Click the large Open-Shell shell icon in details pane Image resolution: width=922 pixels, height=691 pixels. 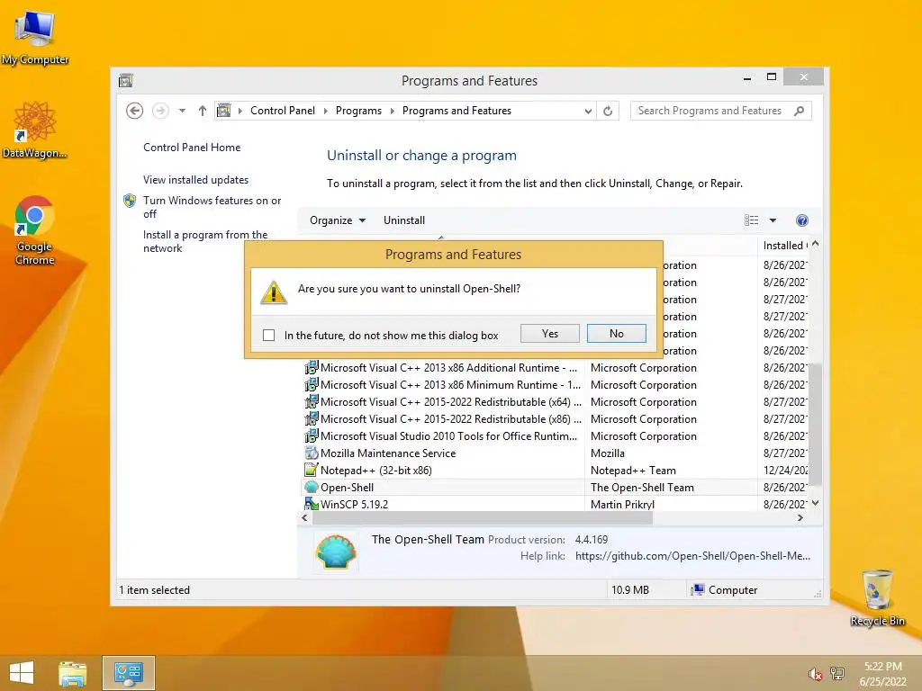tap(336, 552)
